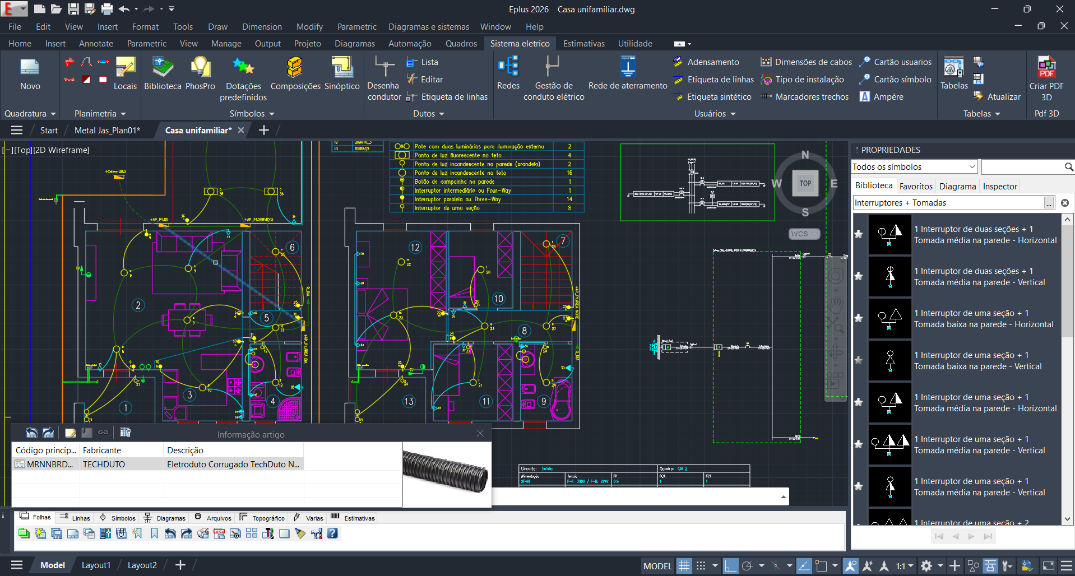
Task: Open the Biblioteca symbol library
Action: 162,73
